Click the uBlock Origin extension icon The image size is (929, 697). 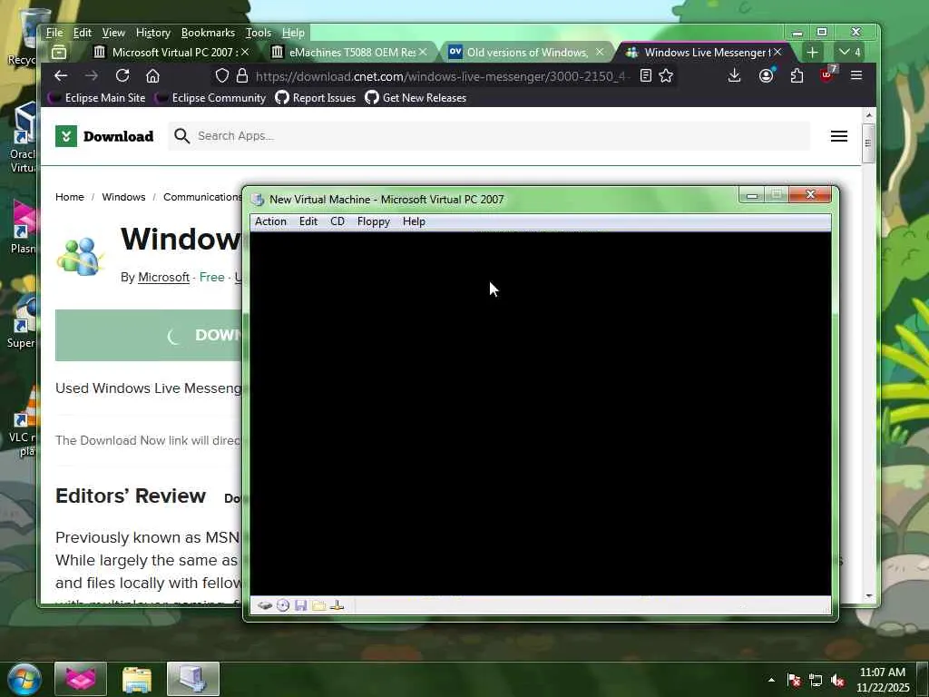[827, 75]
